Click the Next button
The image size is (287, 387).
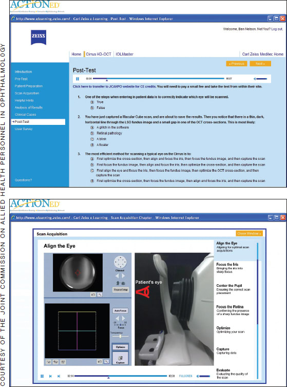(x=260, y=64)
